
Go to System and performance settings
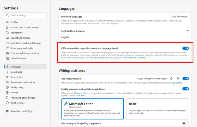pos(23,82)
